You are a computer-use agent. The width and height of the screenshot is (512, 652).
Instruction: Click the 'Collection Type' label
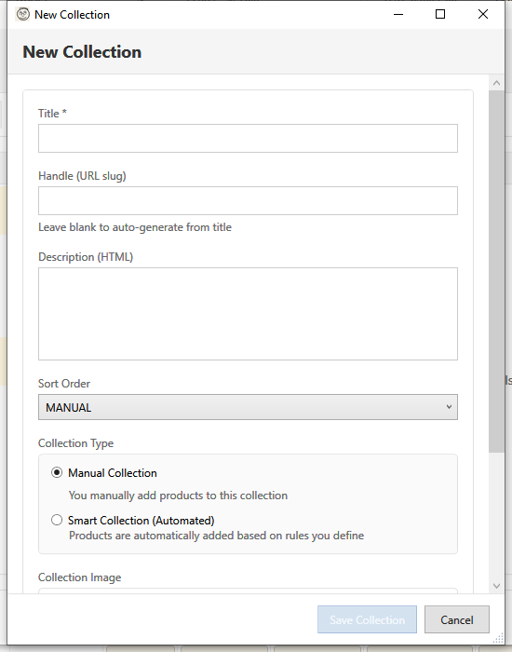(x=75, y=443)
